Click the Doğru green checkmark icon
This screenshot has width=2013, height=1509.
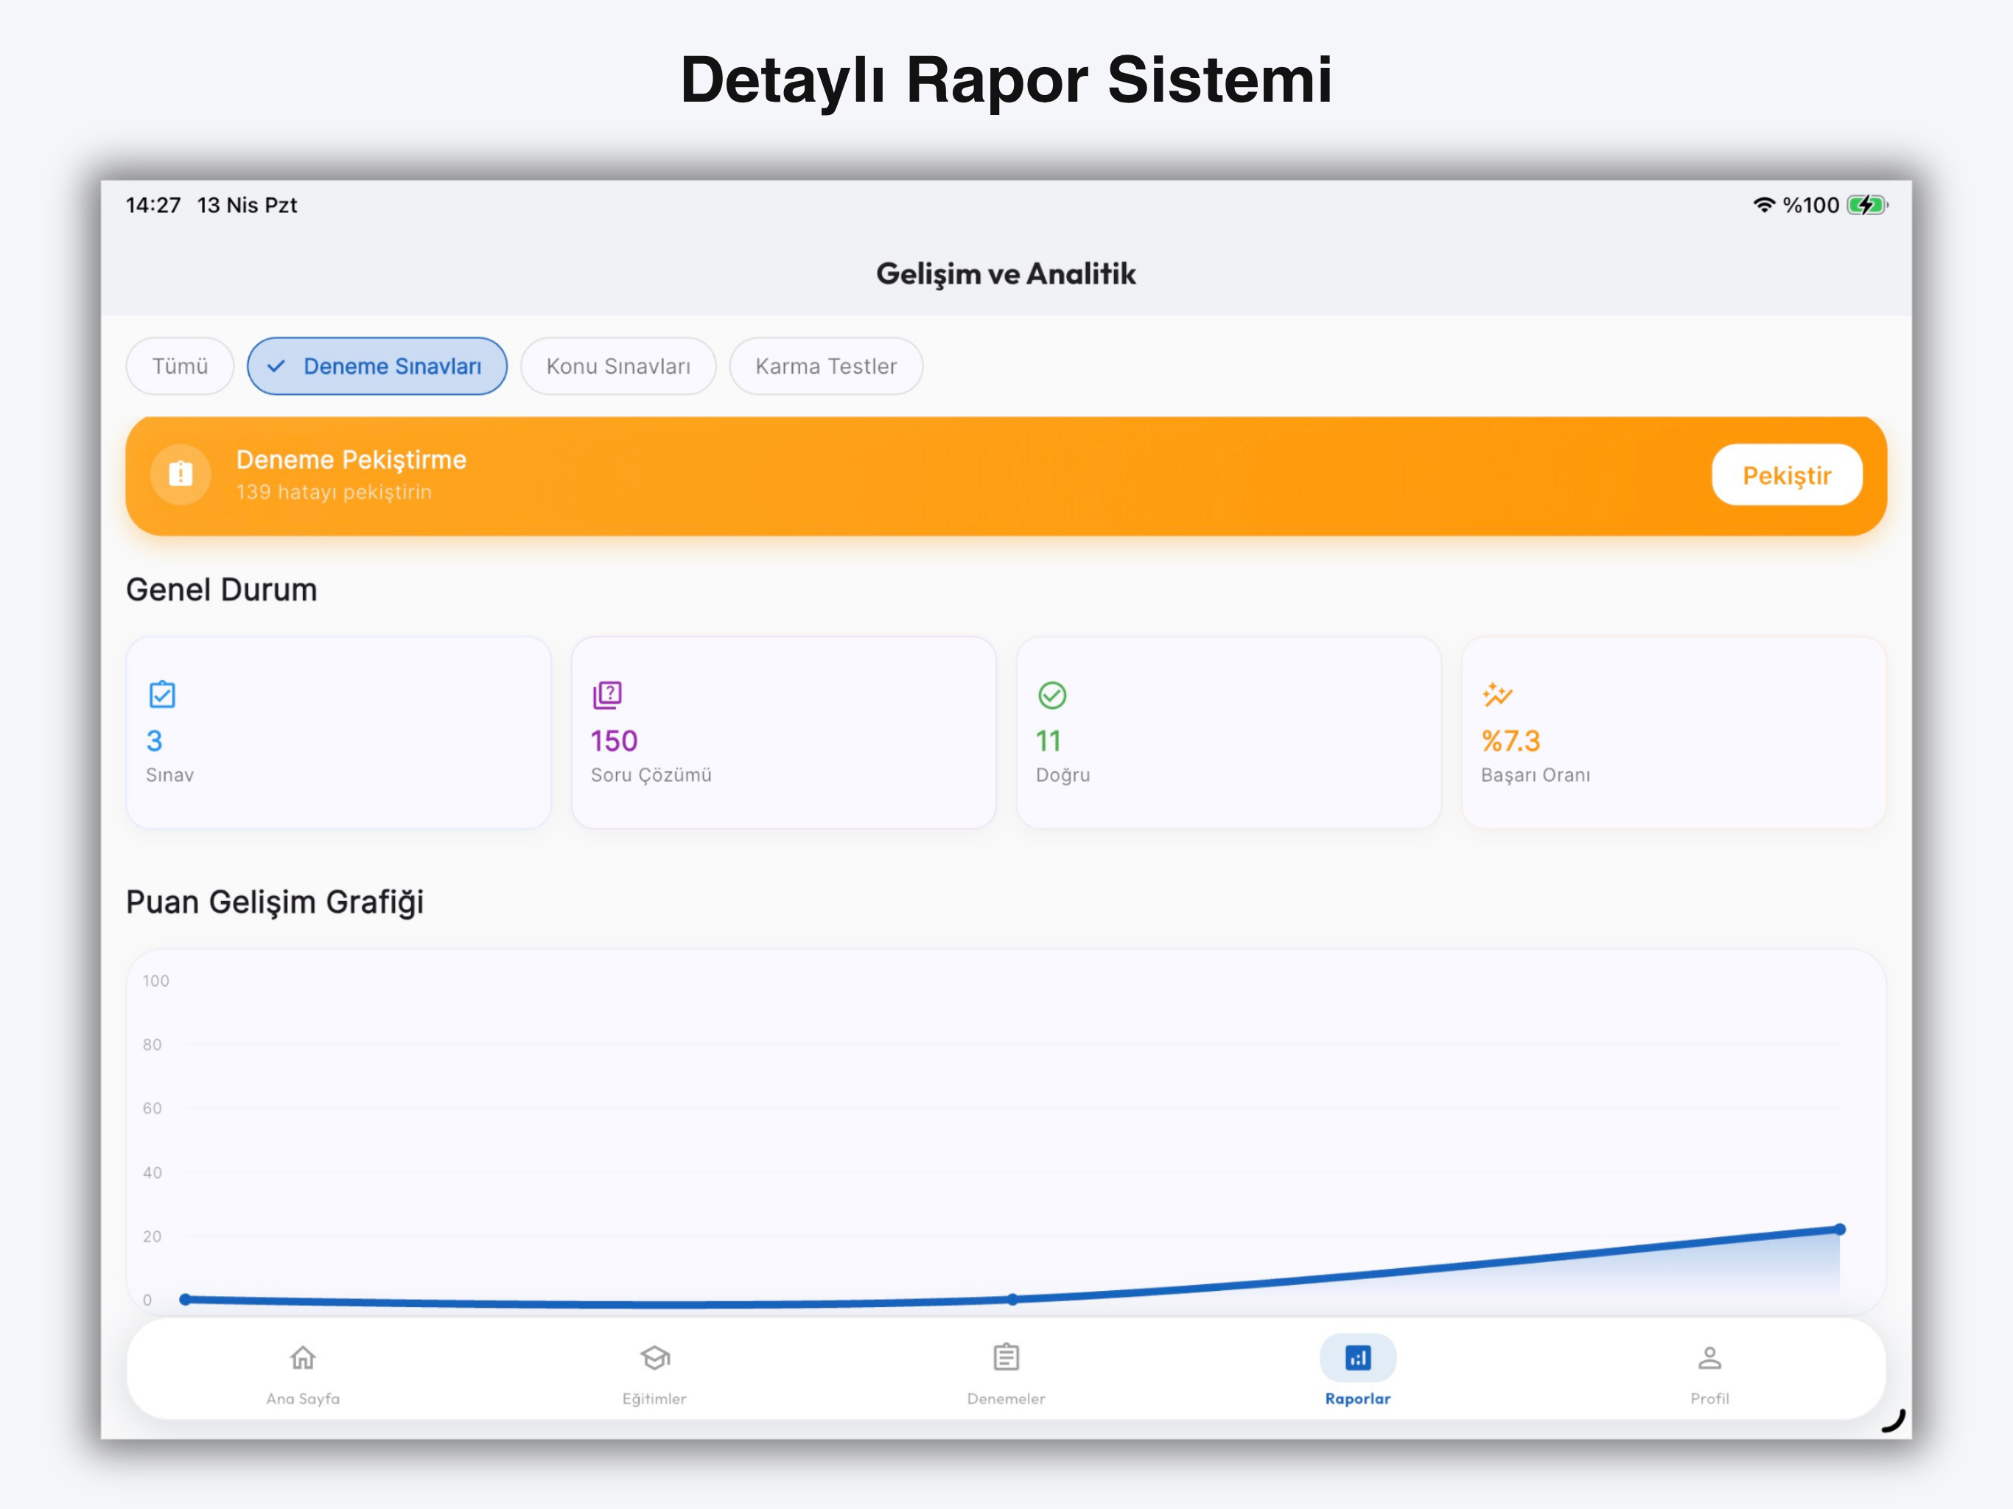point(1052,696)
